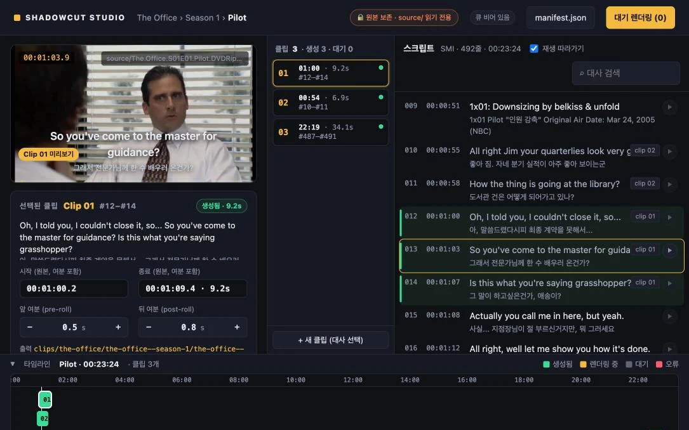Click 'Pilot · 00:23:24' timeline label

(89, 364)
